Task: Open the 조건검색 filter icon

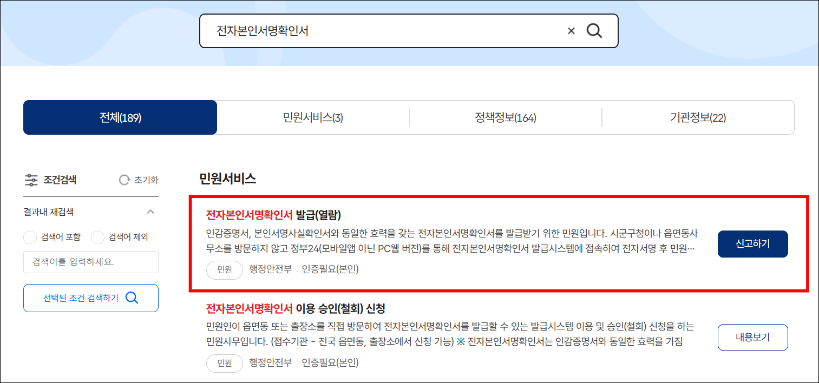Action: pos(31,180)
